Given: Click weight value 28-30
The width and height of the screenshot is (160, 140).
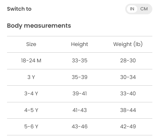Looking at the screenshot, I should [128, 61].
